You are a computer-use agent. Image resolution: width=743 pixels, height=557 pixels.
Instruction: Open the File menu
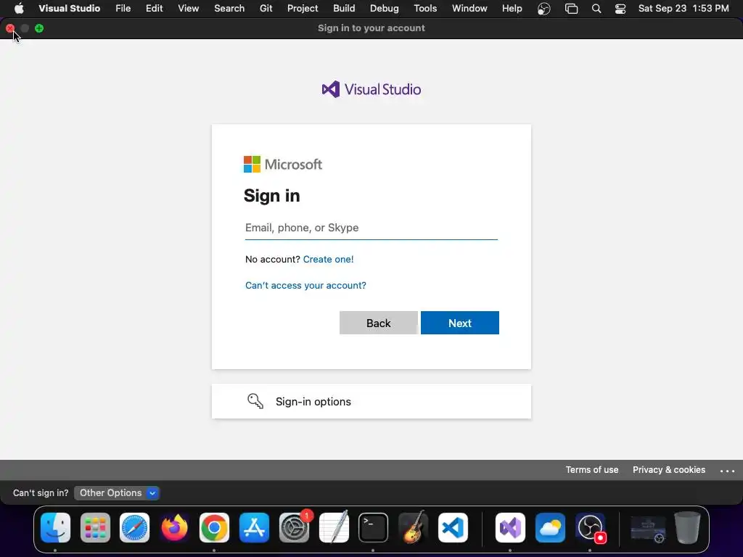tap(123, 8)
